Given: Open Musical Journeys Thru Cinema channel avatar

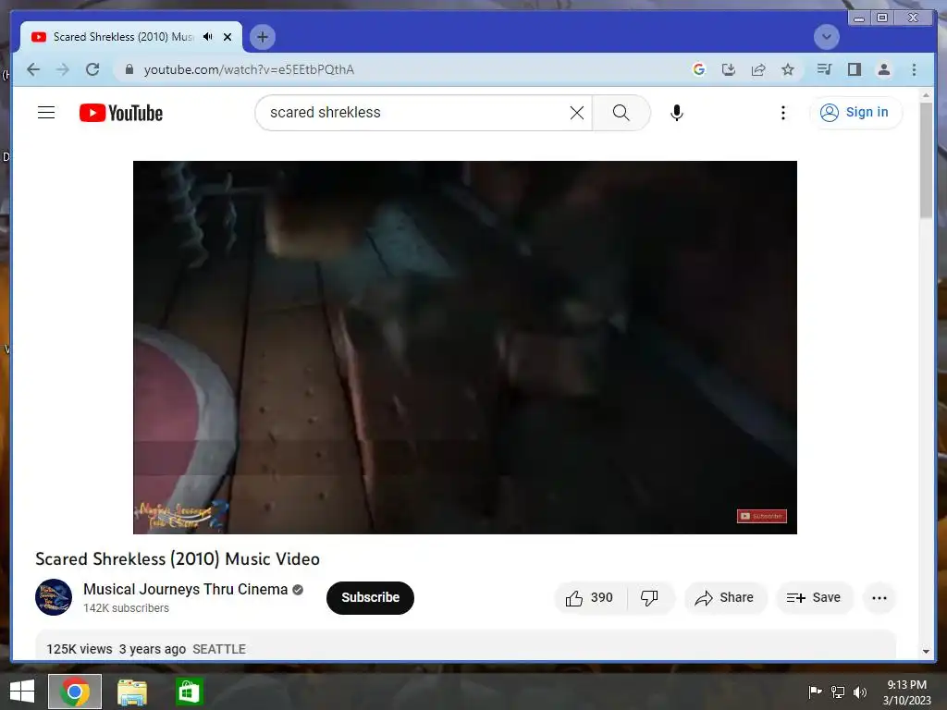Looking at the screenshot, I should [x=54, y=597].
